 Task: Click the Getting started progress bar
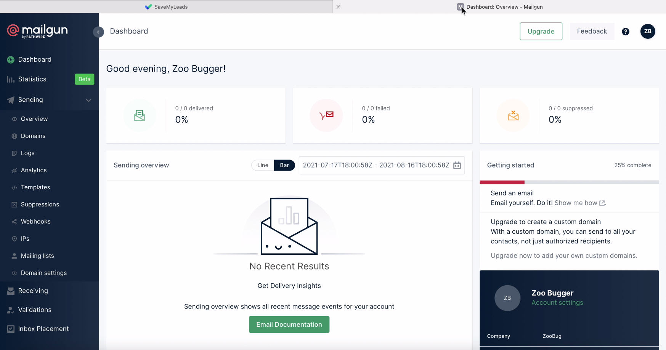[569, 182]
